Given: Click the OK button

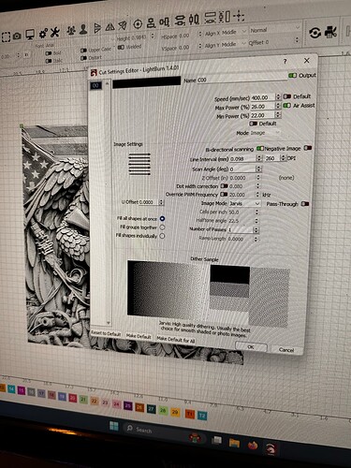Looking at the screenshot, I should point(251,346).
